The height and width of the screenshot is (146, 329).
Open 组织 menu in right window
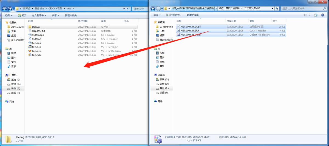[x=157, y=15]
